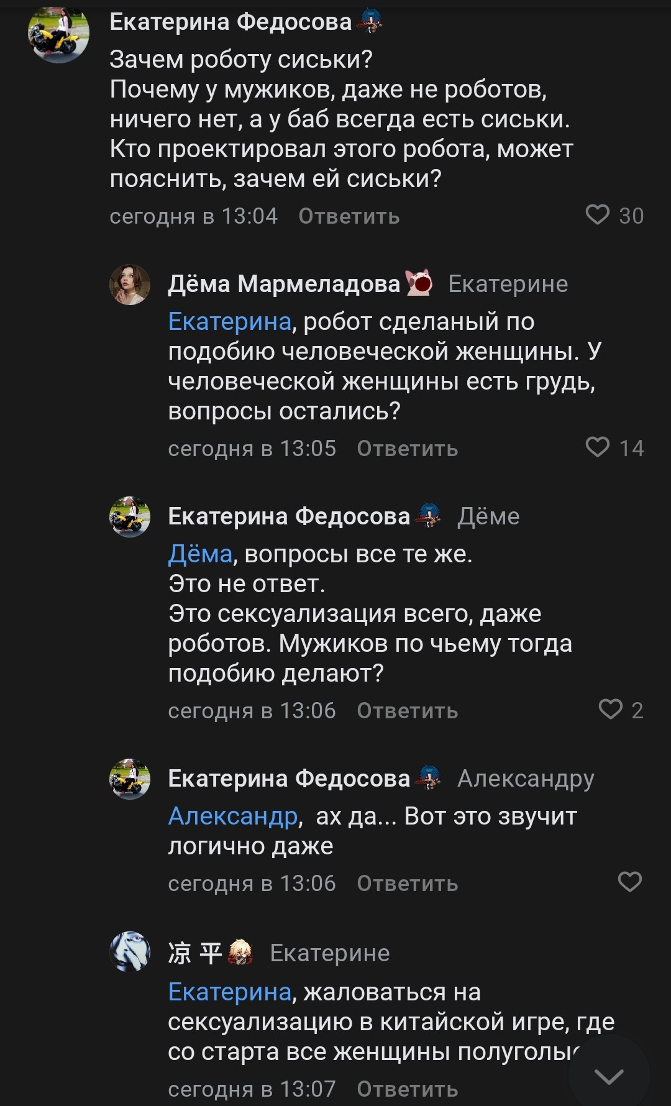Open Дёма Мармеладова's profile avatar

tap(130, 285)
